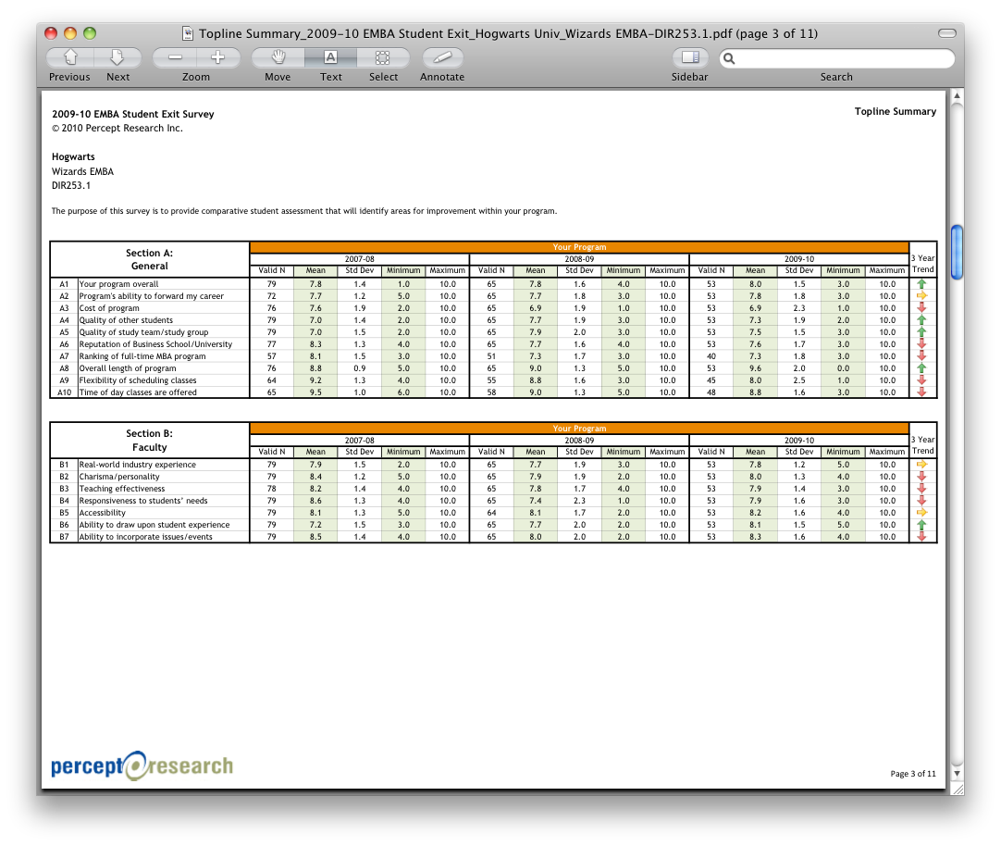Zoom out using the minus button

coord(174,57)
